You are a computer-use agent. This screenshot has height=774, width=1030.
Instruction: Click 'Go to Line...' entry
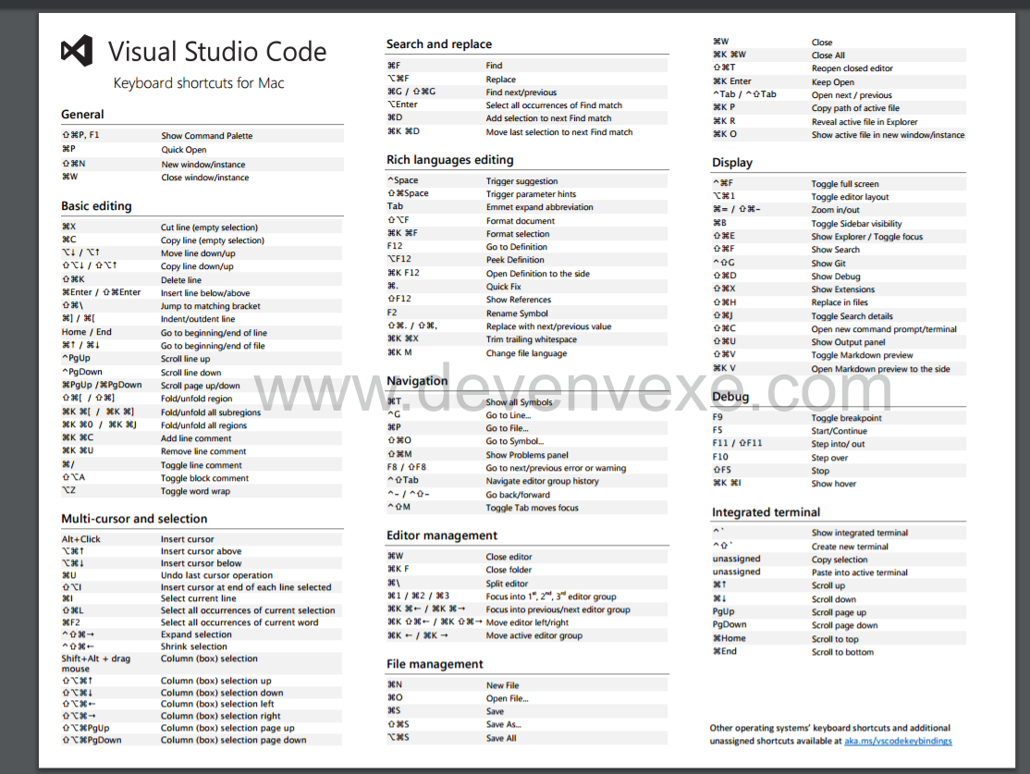pyautogui.click(x=508, y=415)
